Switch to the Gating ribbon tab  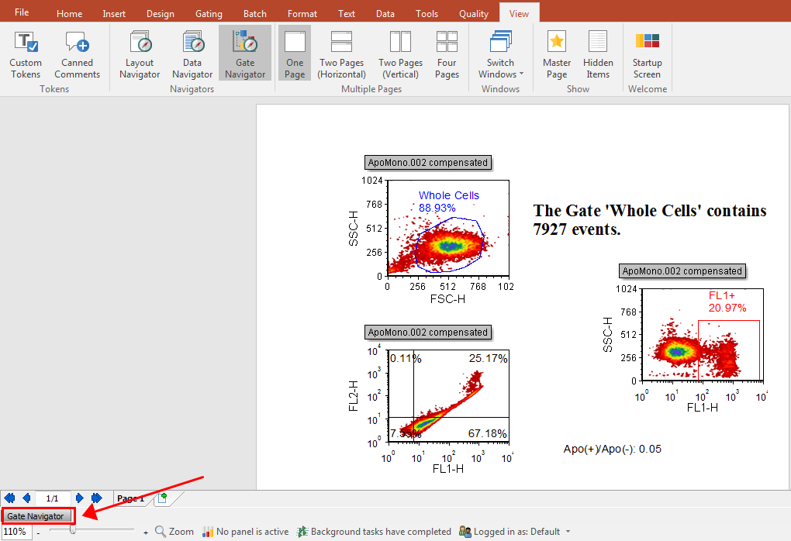209,14
